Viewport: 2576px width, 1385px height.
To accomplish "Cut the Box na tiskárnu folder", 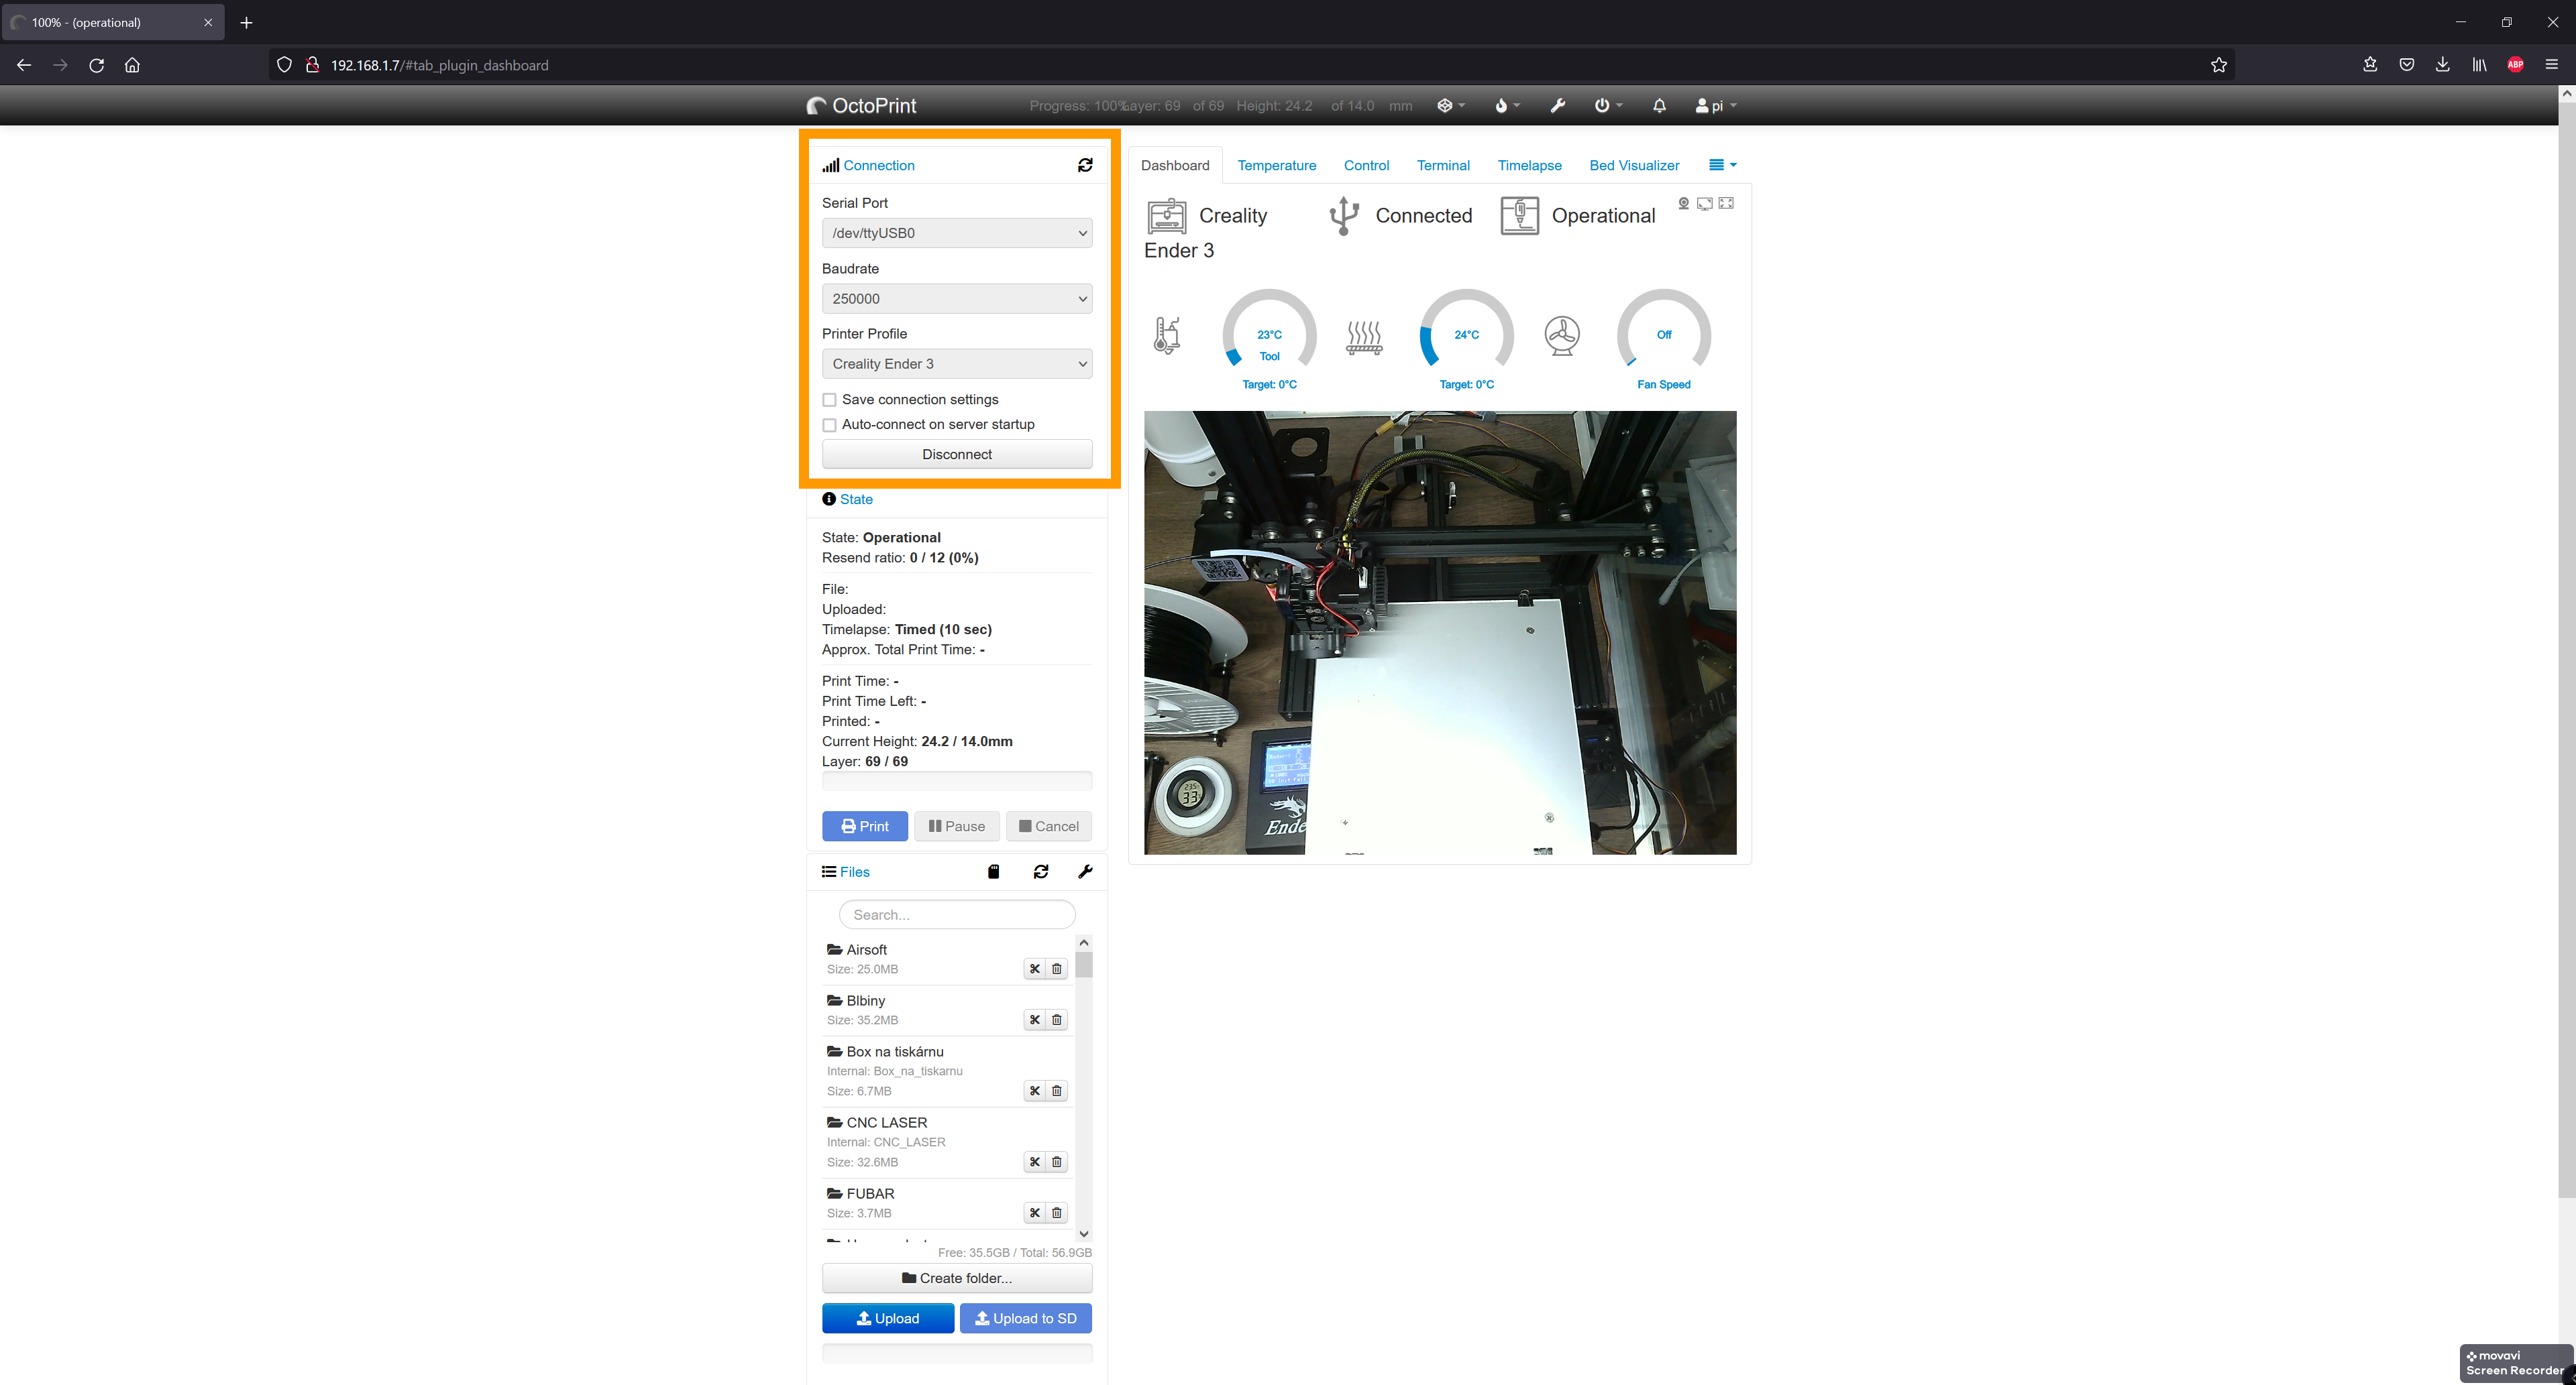I will (x=1035, y=1091).
